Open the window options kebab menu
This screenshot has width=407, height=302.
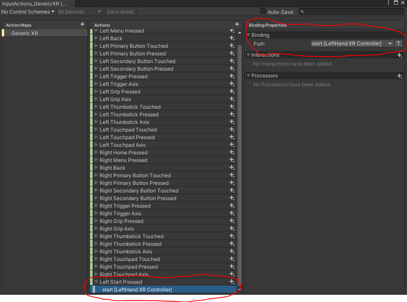click(x=388, y=3)
